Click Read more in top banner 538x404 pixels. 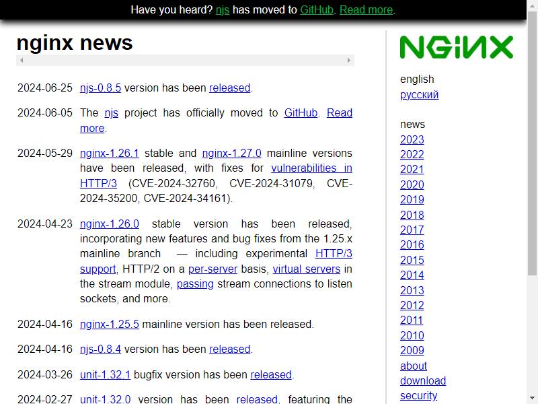click(x=366, y=9)
